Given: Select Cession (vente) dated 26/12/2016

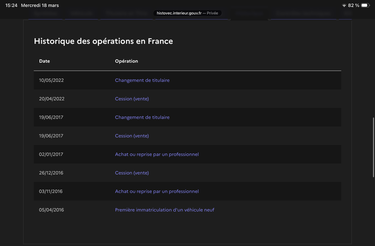Looking at the screenshot, I should tap(132, 173).
